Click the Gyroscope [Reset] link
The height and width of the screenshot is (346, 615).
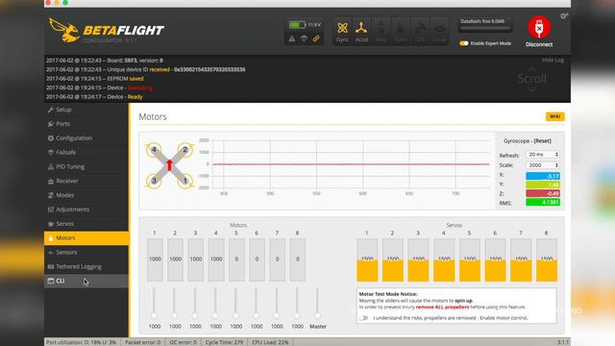(x=543, y=141)
